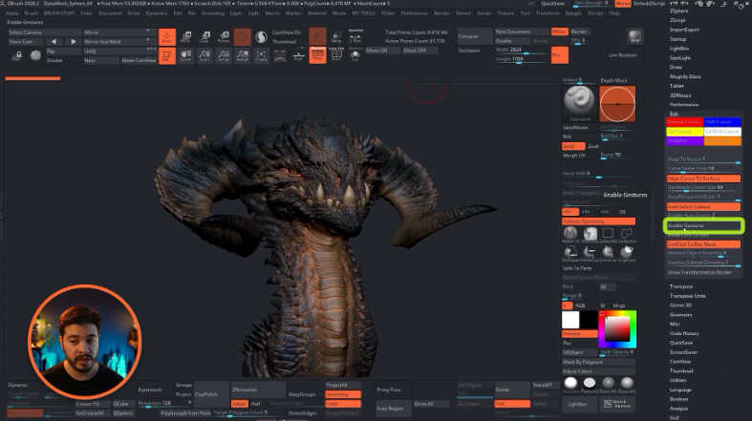Toggle CtrlClick To Blur Mask
The height and width of the screenshot is (421, 752).
coord(703,244)
